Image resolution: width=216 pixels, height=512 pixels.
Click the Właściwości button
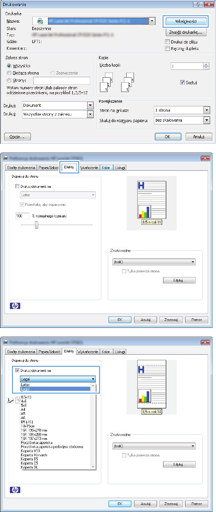point(186,22)
